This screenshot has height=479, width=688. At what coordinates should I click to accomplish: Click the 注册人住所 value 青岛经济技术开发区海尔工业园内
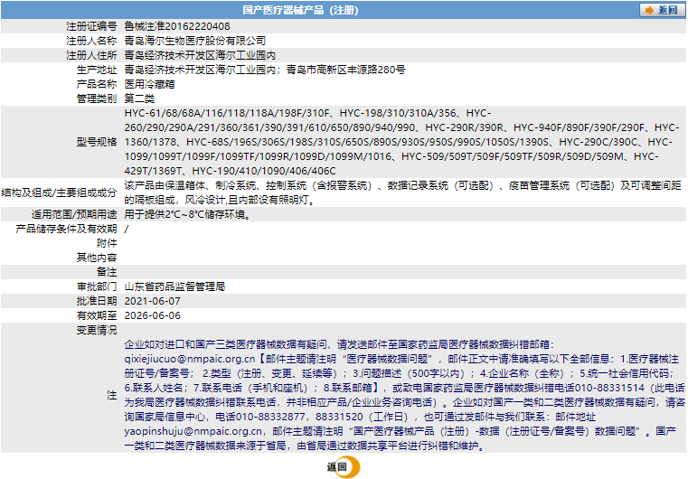200,55
